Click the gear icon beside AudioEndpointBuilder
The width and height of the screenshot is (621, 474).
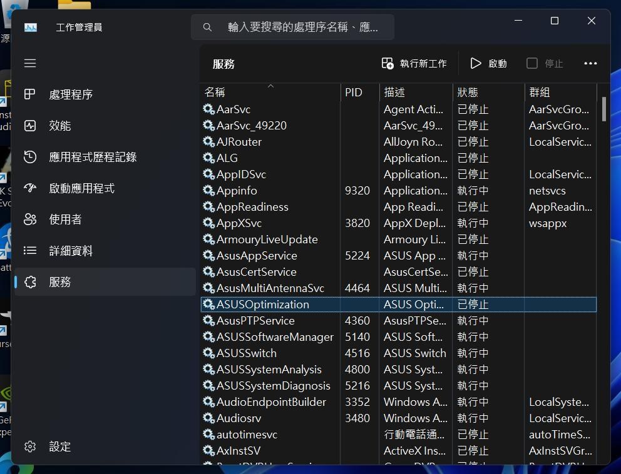pos(208,402)
